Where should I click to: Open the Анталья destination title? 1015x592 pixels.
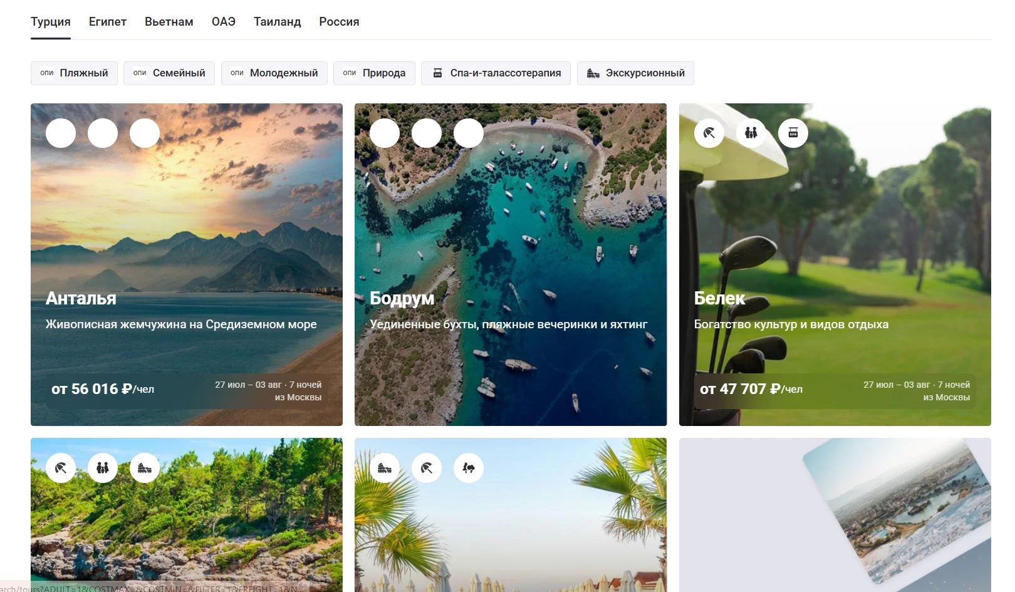(x=81, y=298)
